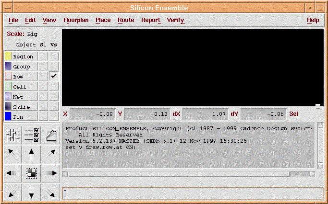Toggle Cell visible checkbox
328x204 pixels.
[54, 86]
